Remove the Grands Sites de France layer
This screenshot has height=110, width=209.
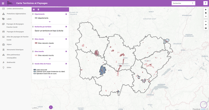[x=66, y=64]
